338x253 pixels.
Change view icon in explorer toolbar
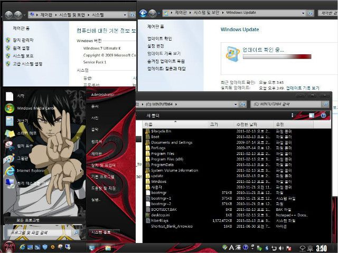(x=294, y=115)
